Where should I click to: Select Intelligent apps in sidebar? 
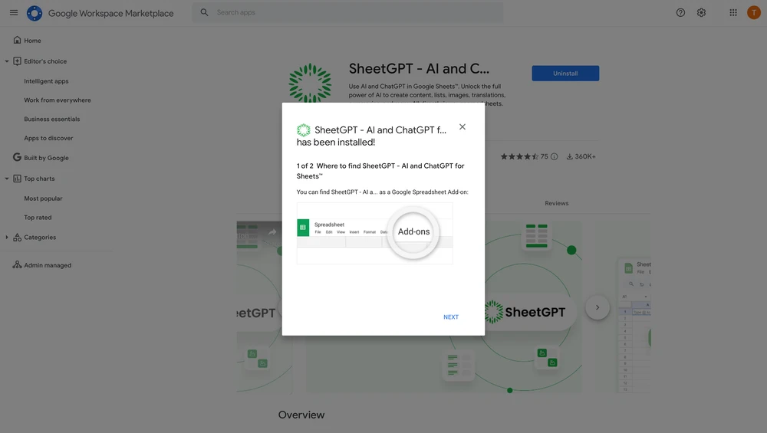point(46,81)
